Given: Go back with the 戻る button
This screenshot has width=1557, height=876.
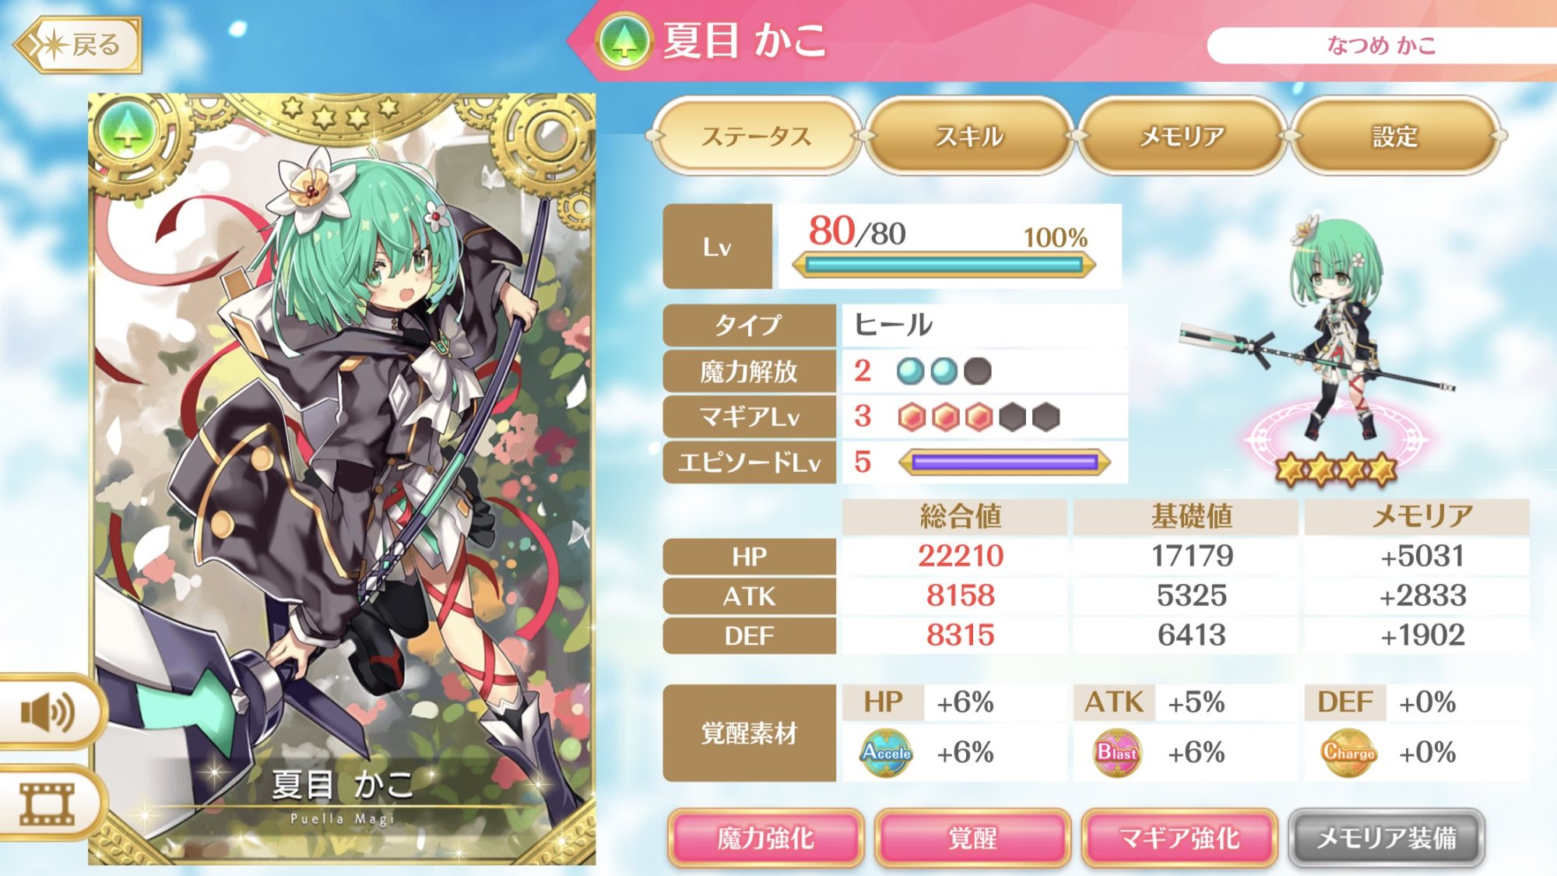Looking at the screenshot, I should click(78, 45).
